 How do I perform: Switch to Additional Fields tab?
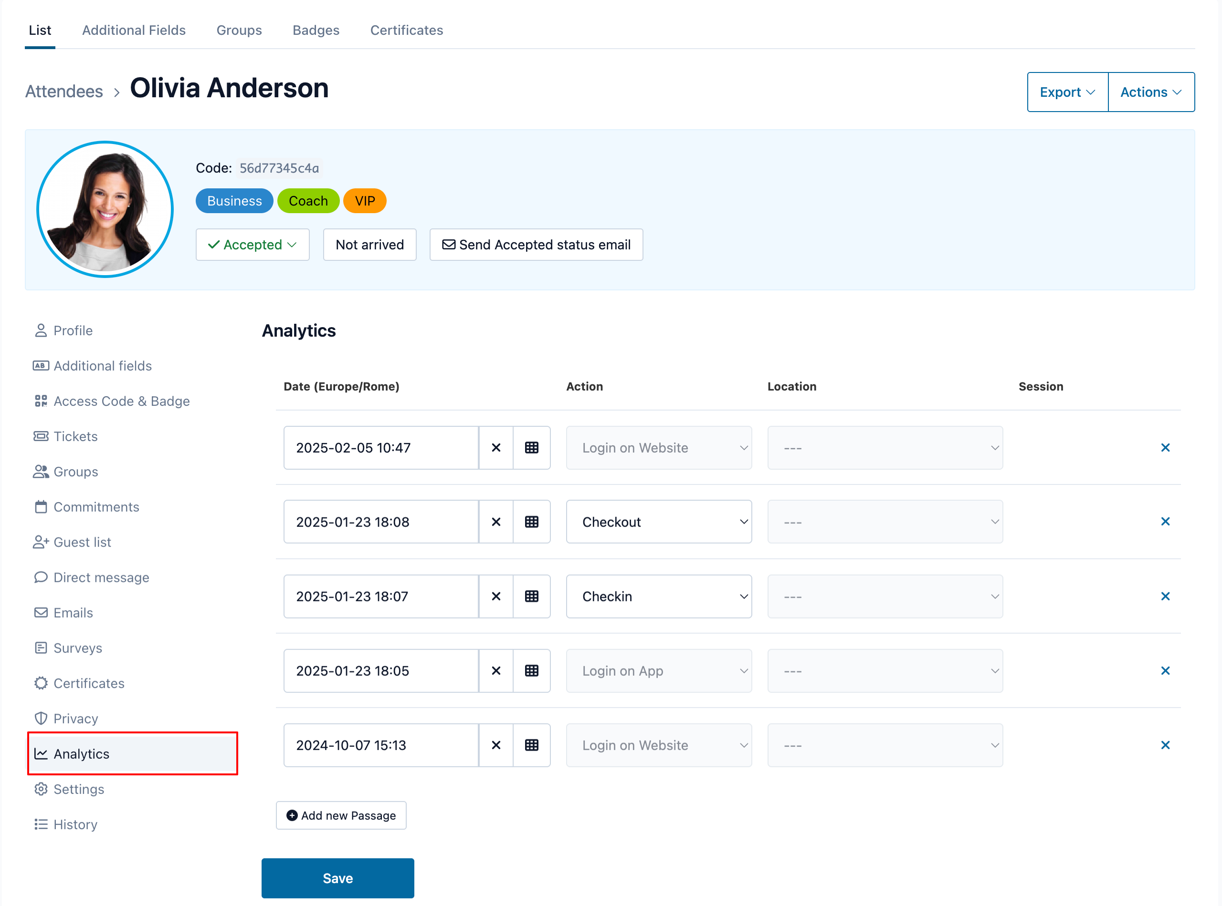pos(133,30)
